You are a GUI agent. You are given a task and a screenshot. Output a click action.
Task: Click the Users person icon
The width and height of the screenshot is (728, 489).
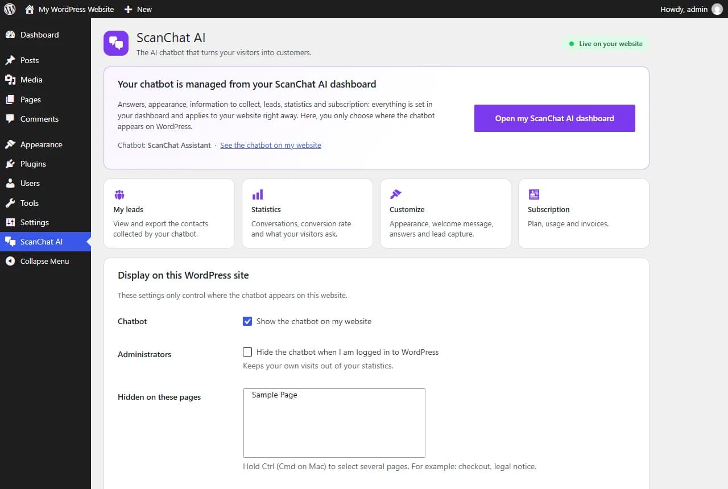pyautogui.click(x=10, y=183)
